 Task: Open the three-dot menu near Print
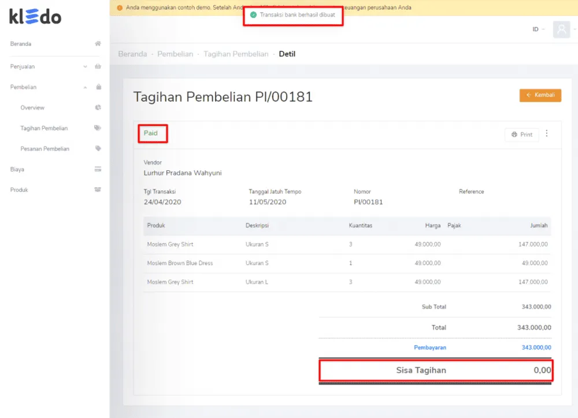(x=547, y=133)
